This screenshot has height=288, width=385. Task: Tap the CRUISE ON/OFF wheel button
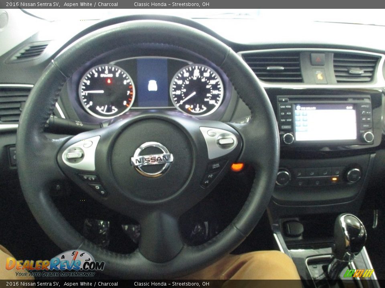(x=217, y=166)
